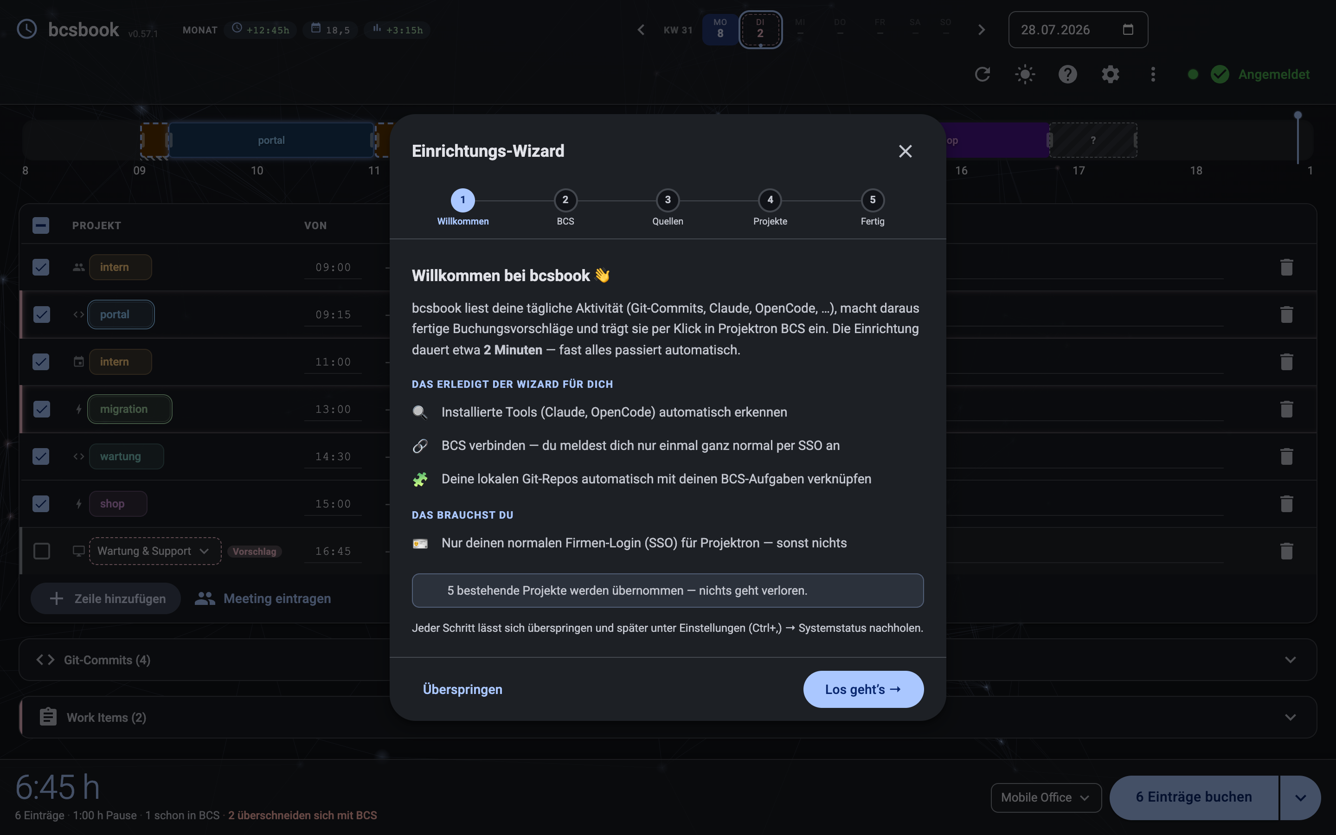The height and width of the screenshot is (835, 1336).
Task: Open settings with the gear icon
Action: [x=1110, y=74]
